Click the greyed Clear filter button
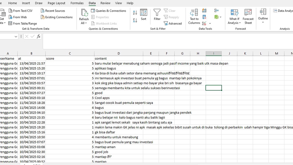The width and height of the screenshot is (293, 165). tap(169, 11)
